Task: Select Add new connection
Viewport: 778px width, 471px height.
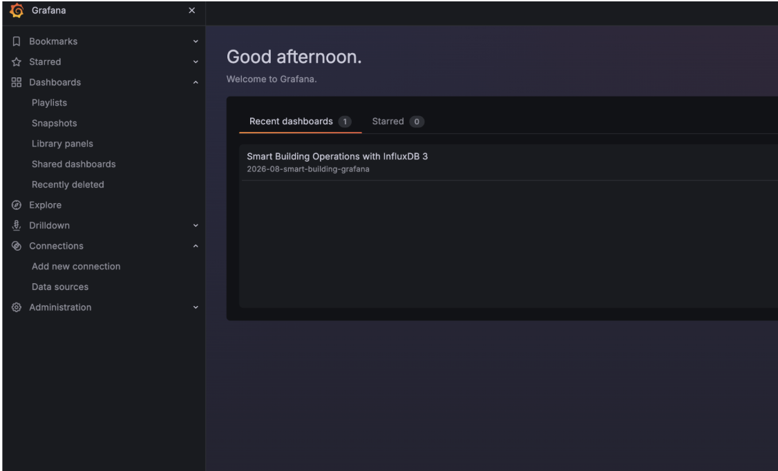Action: click(x=76, y=267)
